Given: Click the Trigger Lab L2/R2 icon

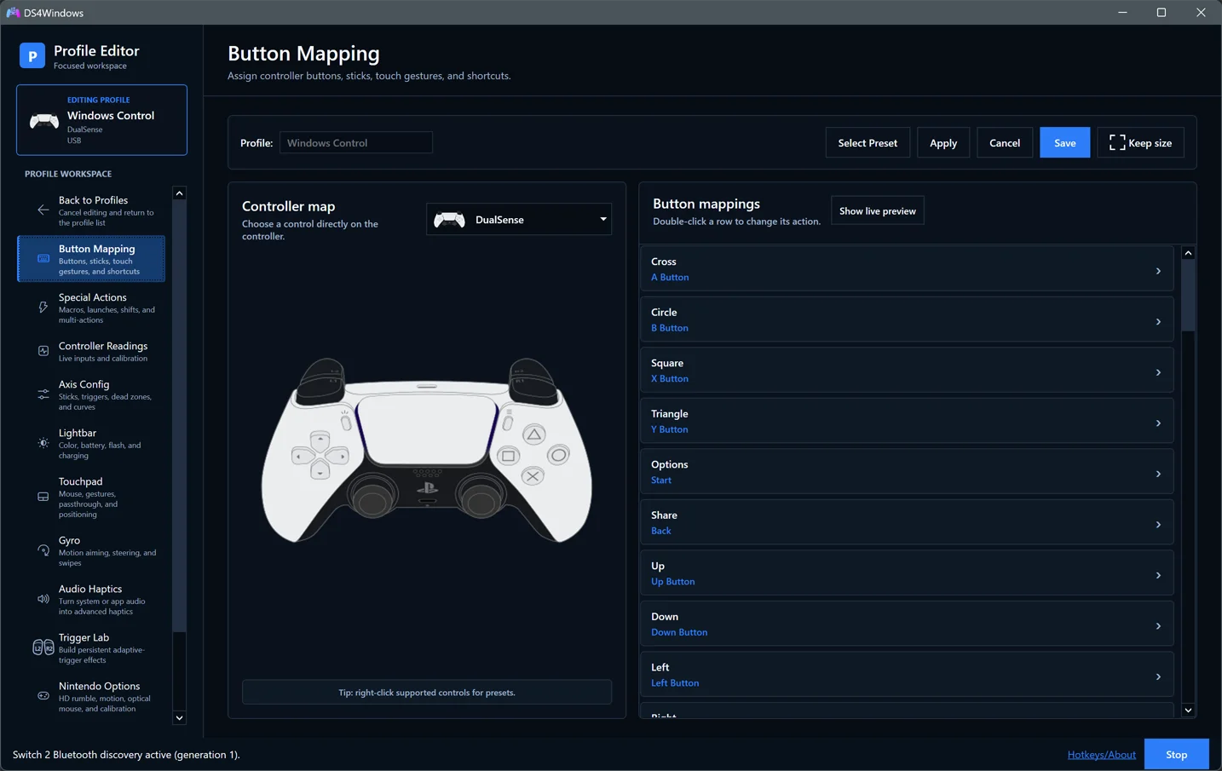Looking at the screenshot, I should click(x=43, y=647).
